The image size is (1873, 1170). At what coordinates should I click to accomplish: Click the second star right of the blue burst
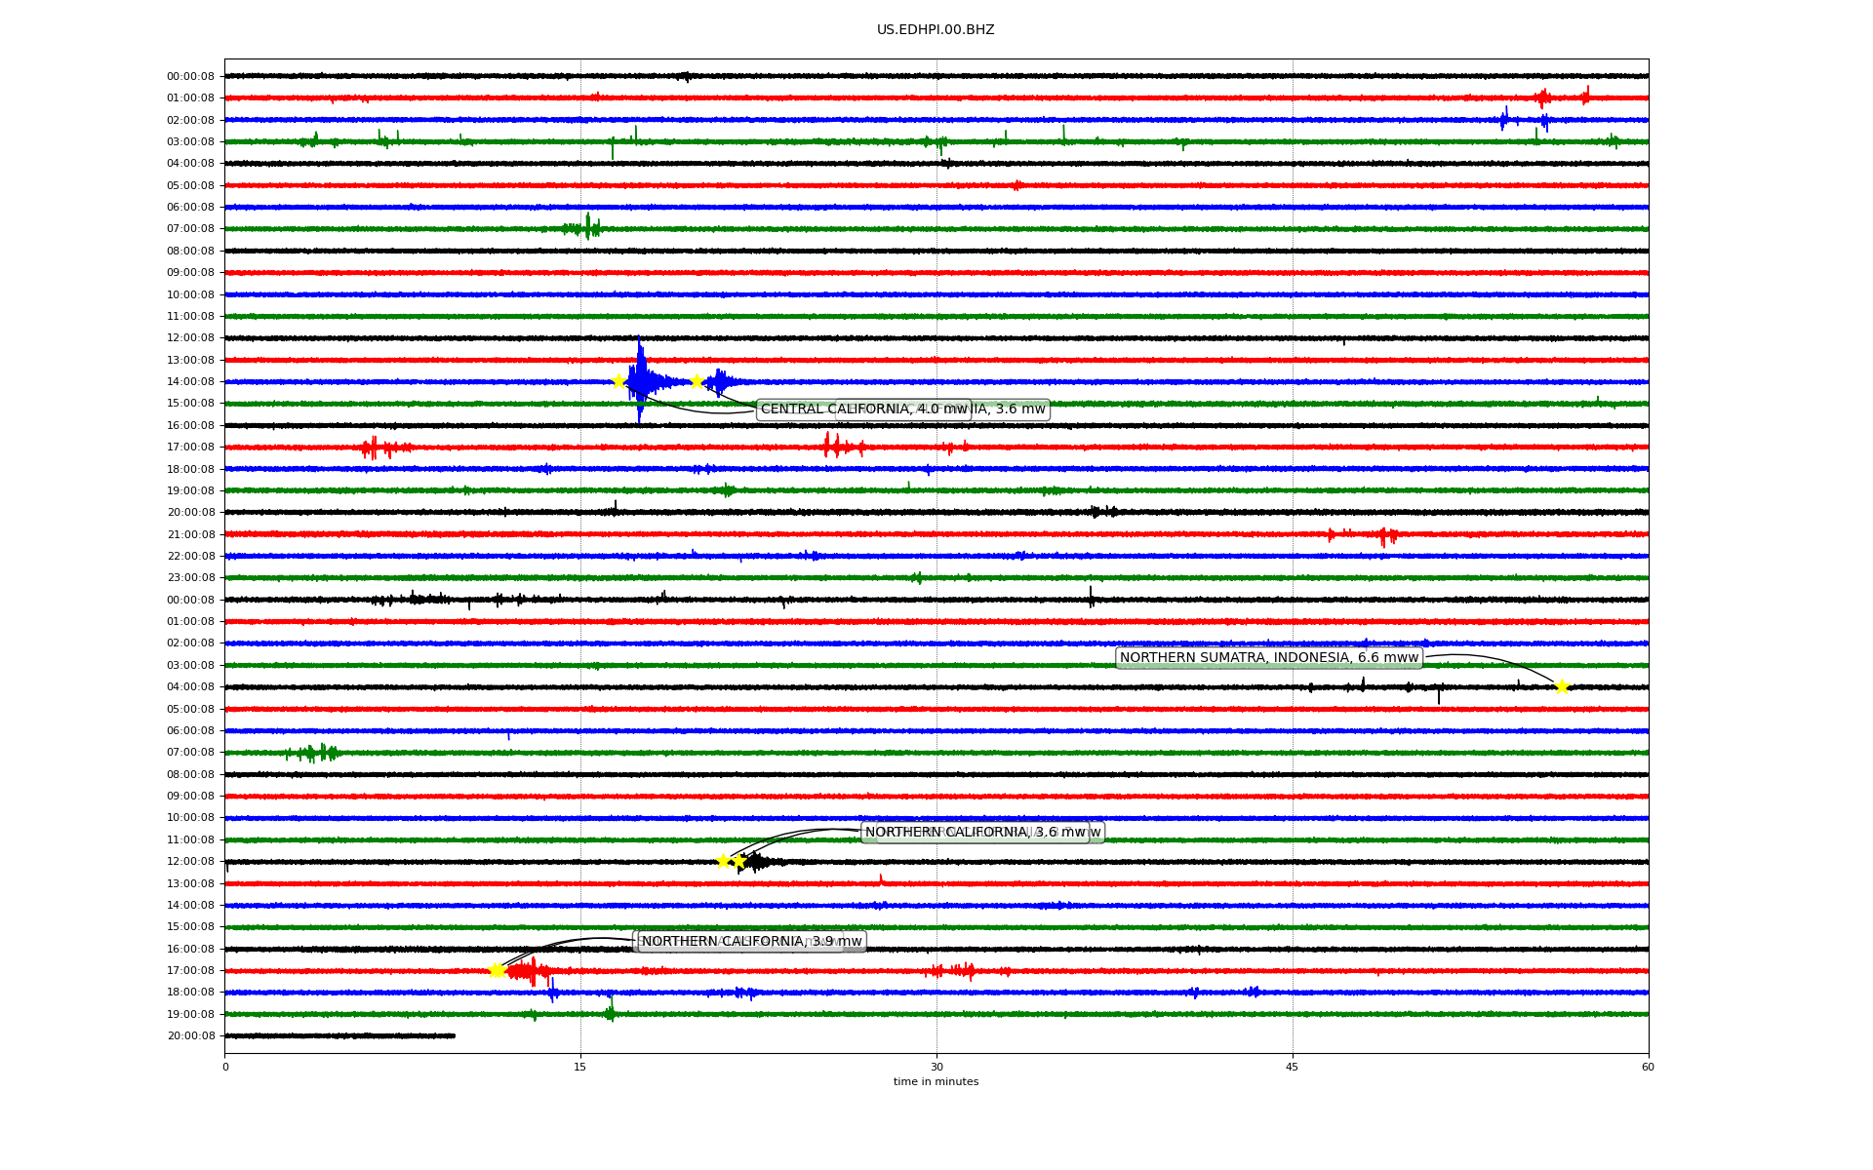pos(697,381)
